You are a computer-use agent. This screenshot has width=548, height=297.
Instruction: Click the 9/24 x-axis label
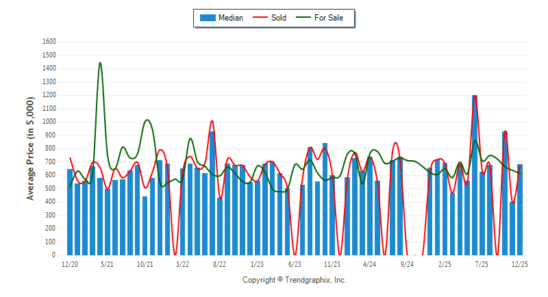click(x=407, y=264)
